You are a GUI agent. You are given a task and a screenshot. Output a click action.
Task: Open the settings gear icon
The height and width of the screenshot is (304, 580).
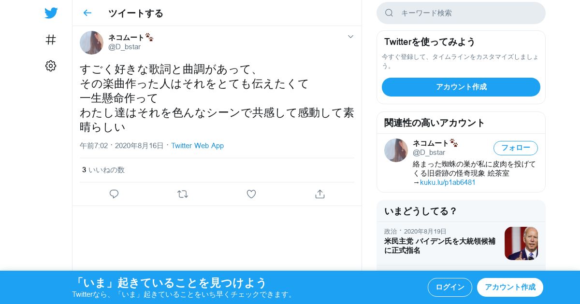51,66
